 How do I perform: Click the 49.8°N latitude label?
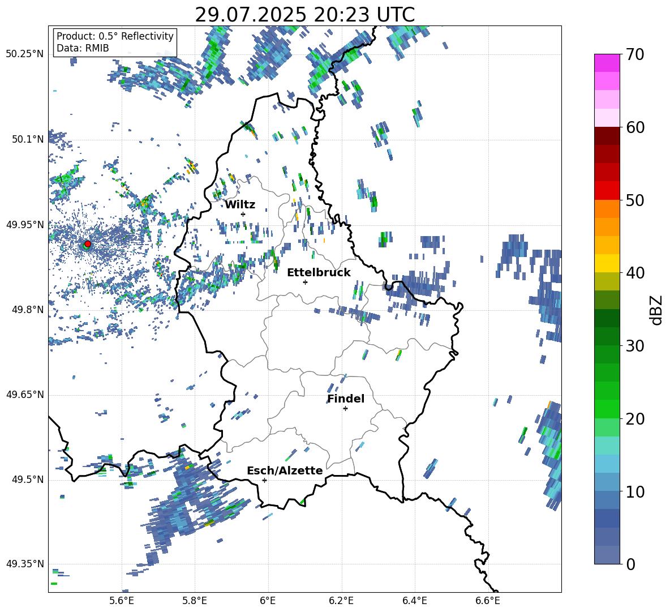(x=28, y=310)
